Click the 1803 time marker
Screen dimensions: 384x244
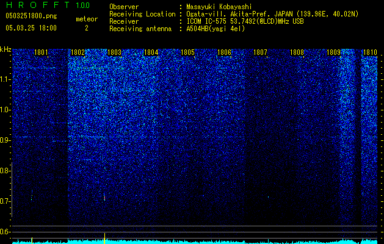point(115,52)
